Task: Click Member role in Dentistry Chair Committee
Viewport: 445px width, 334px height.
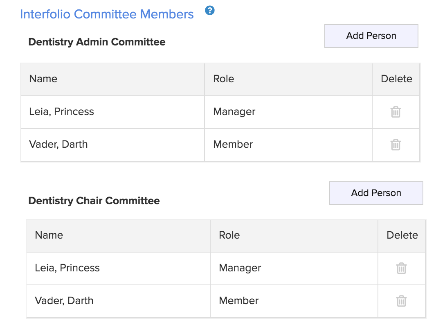Action: pyautogui.click(x=239, y=301)
